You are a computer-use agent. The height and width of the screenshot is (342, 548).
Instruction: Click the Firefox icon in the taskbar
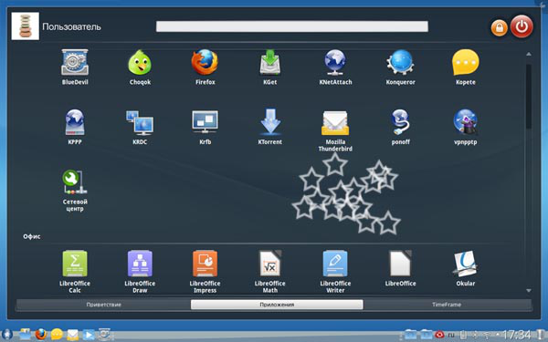(x=41, y=335)
